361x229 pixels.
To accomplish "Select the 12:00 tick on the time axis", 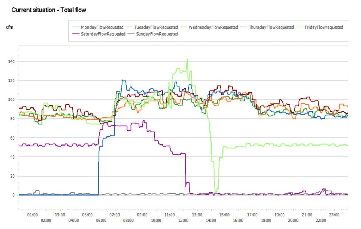I will pos(183,221).
